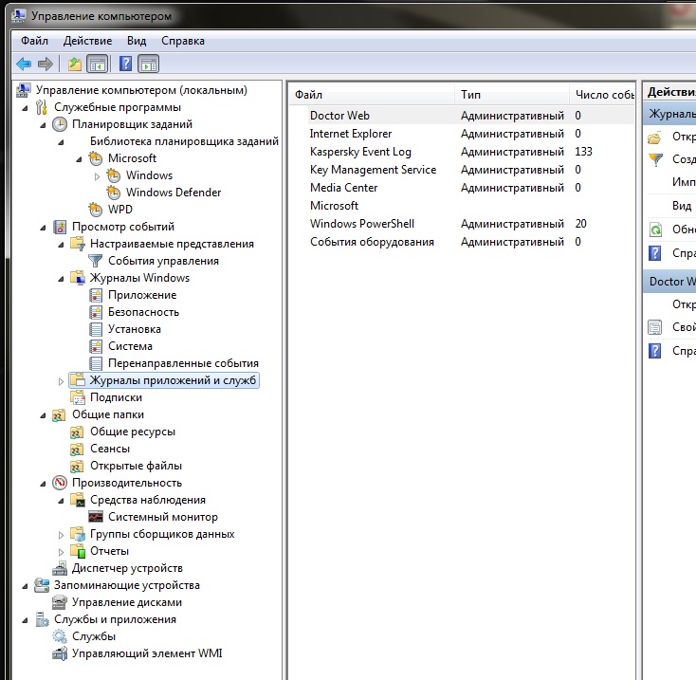696x680 pixels.
Task: Open the Вид menu
Action: [137, 41]
